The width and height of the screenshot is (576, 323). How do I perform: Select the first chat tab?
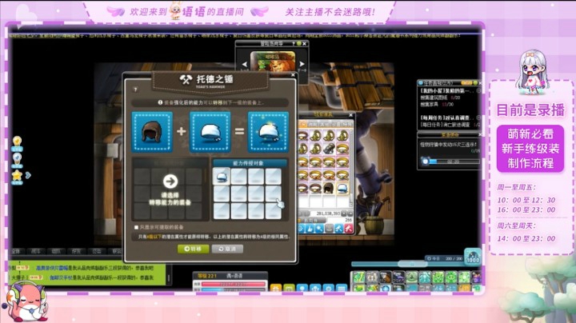(x=16, y=251)
